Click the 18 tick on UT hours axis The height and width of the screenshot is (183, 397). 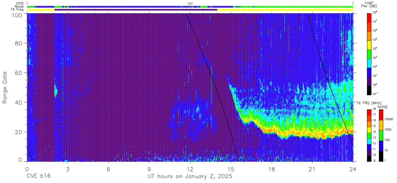coord(272,169)
